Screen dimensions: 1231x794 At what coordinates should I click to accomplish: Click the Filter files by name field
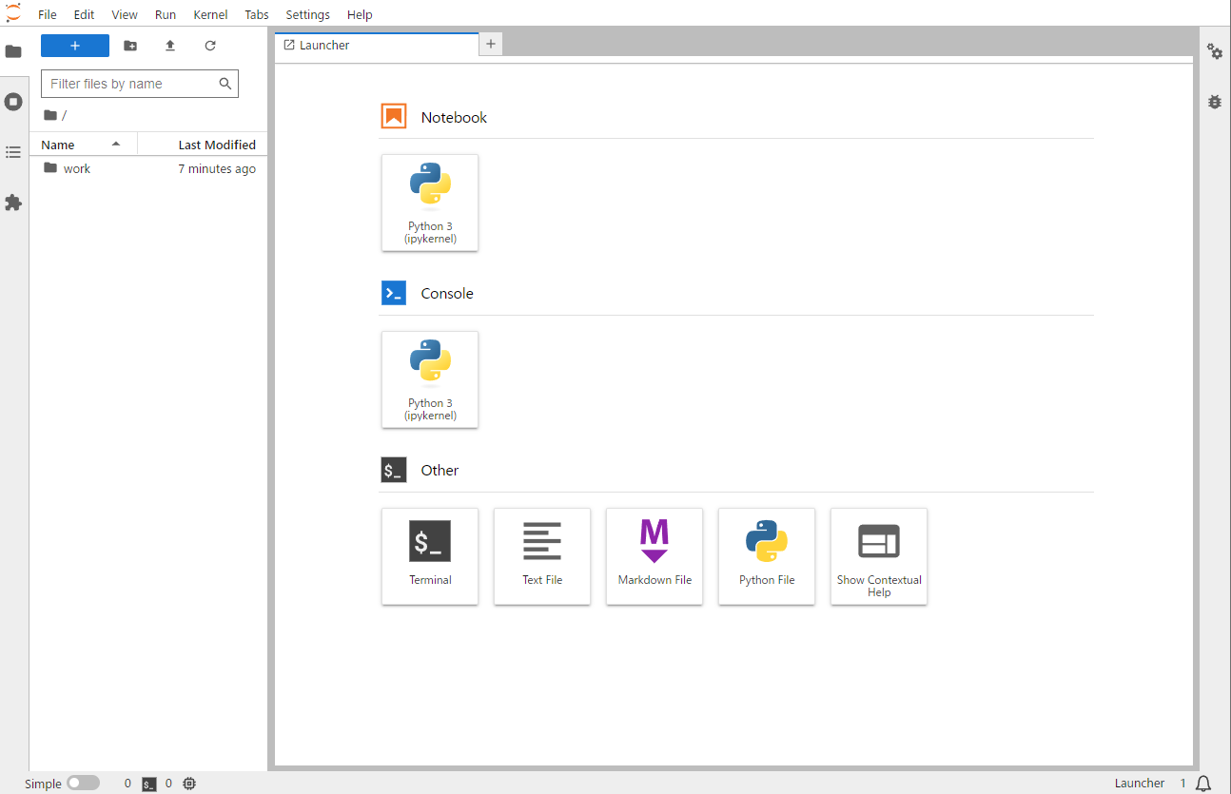tap(131, 84)
